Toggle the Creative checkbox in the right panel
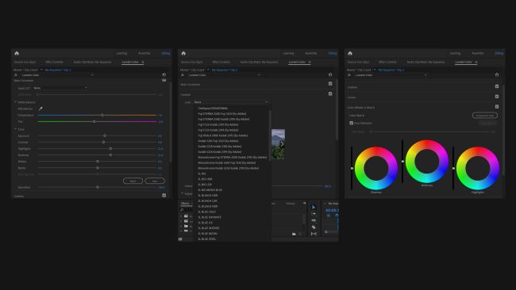The height and width of the screenshot is (290, 516). coord(497,86)
